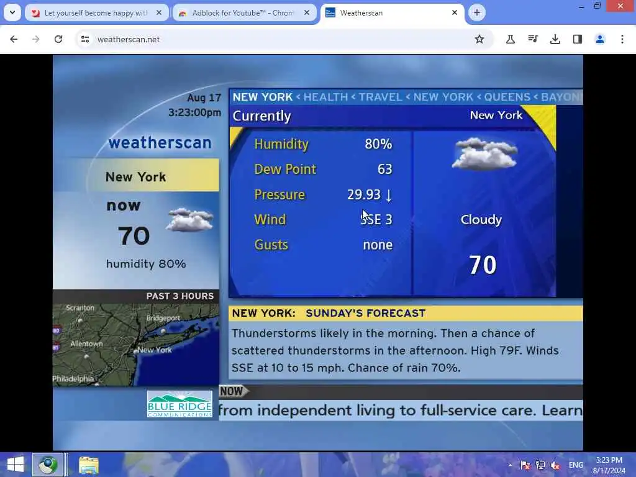This screenshot has height=477, width=636.
Task: Show hidden system tray icons
Action: (510, 465)
